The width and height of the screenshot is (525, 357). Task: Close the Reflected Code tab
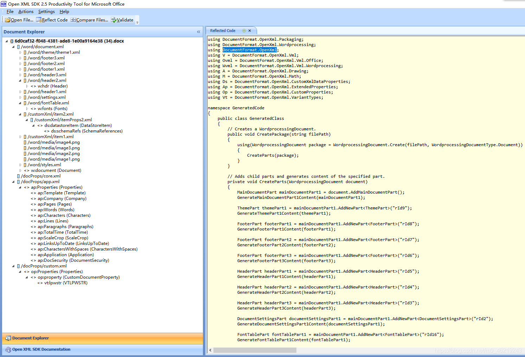point(250,31)
